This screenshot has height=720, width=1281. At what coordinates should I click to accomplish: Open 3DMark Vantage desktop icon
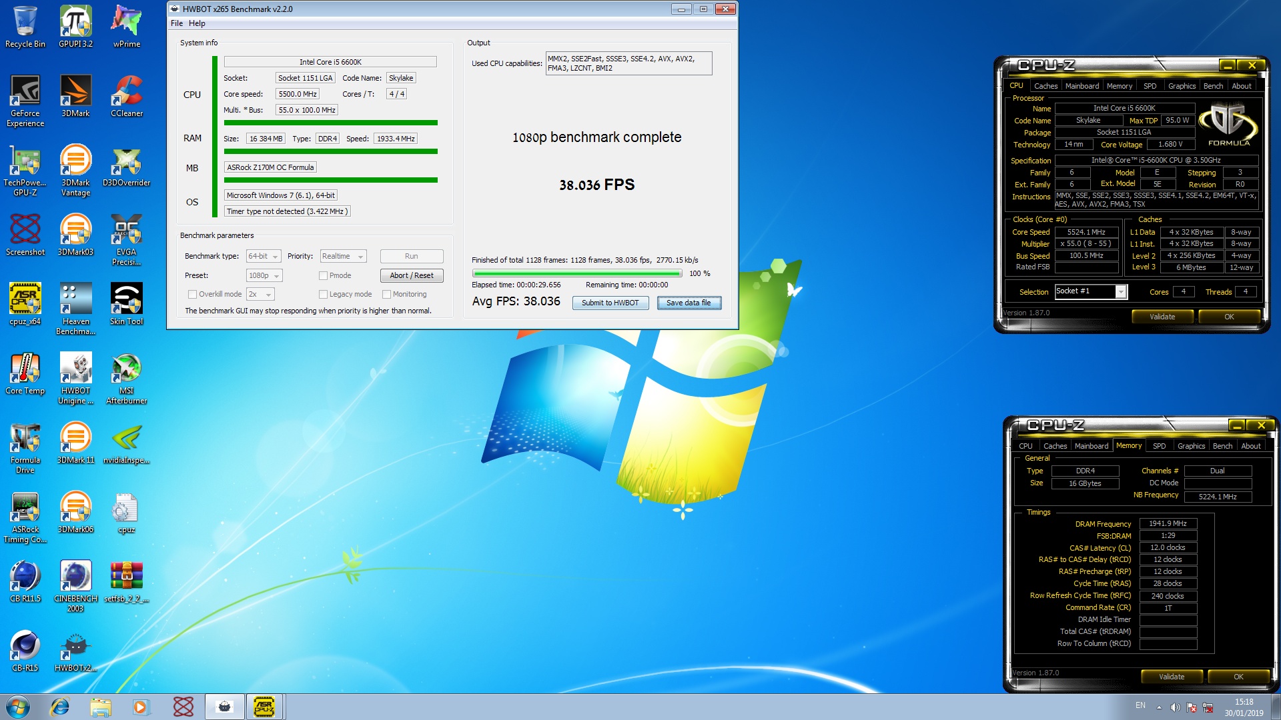75,170
